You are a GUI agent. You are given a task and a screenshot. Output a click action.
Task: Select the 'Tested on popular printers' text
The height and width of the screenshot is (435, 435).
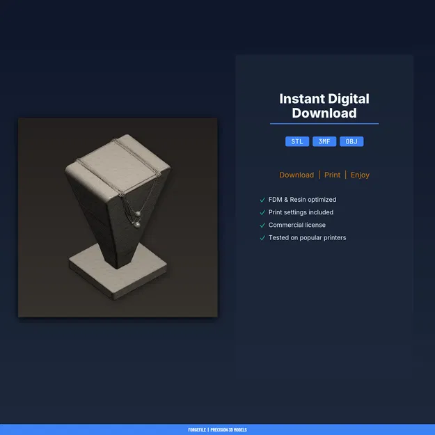307,238
